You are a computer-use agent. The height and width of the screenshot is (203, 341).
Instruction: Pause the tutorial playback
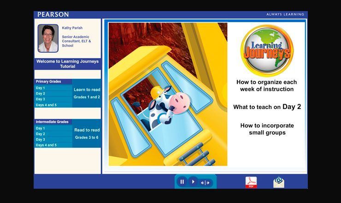[x=182, y=182]
